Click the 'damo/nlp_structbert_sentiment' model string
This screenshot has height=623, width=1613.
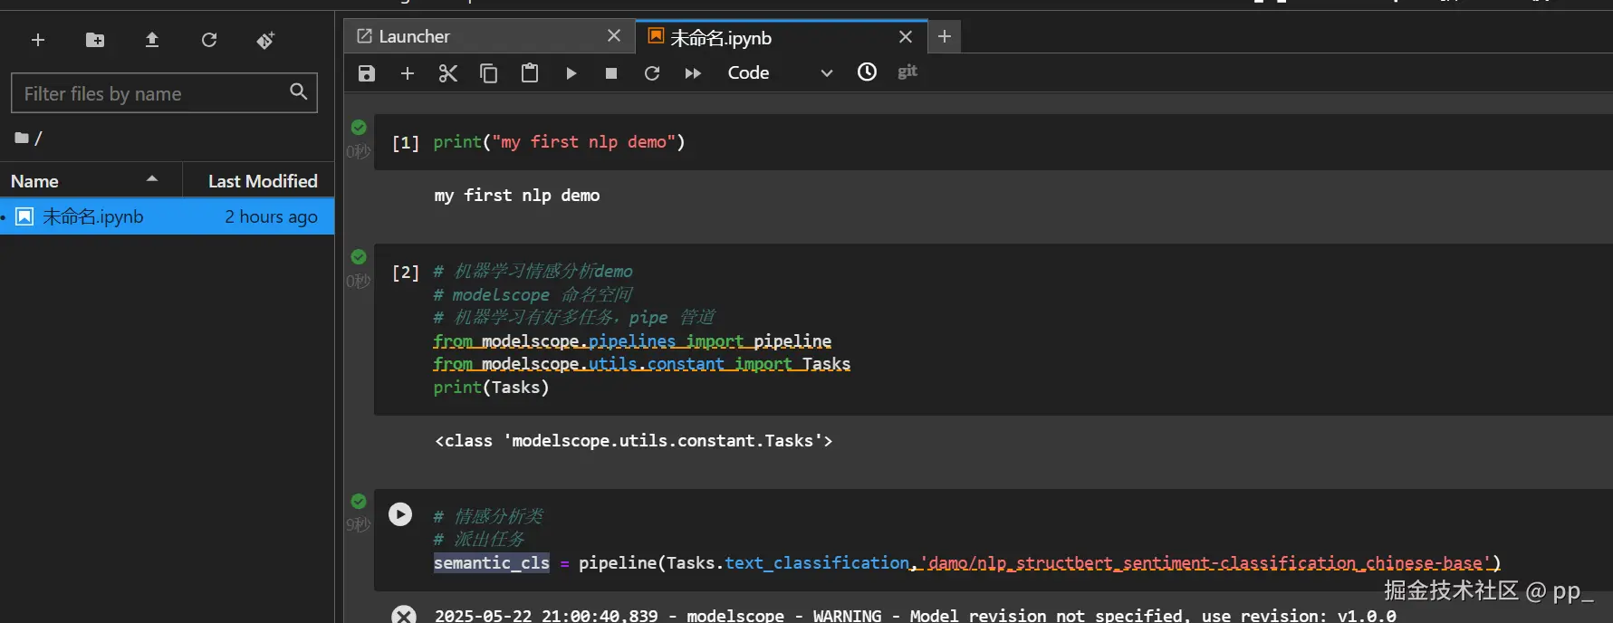1205,562
